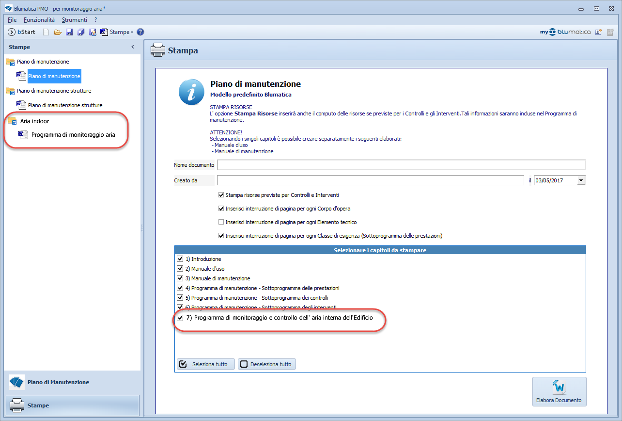The image size is (622, 421).
Task: Select Piano di manutenzione document in tree
Action: [x=54, y=76]
